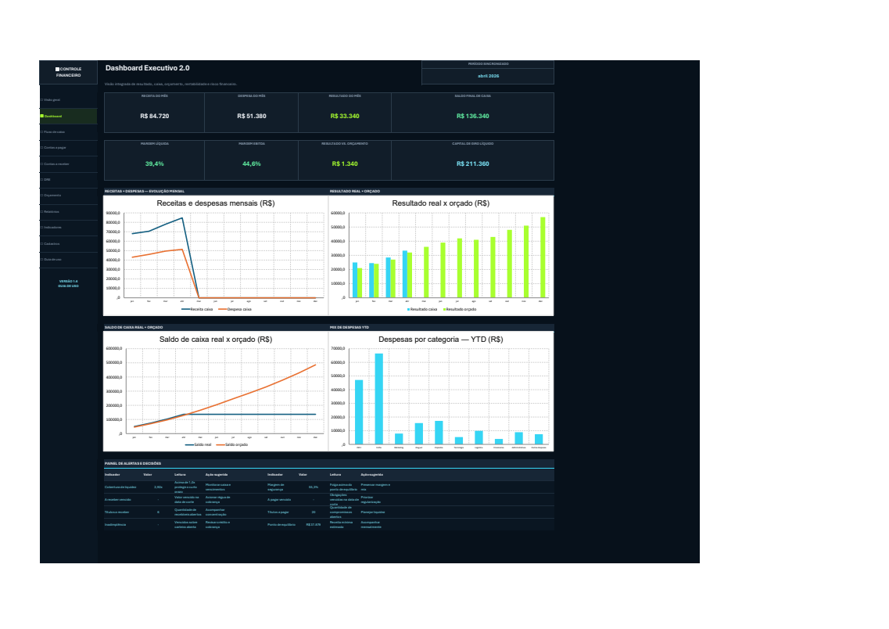This screenshot has width=889, height=629.
Task: Click the A receber vencido indicator
Action: point(118,500)
